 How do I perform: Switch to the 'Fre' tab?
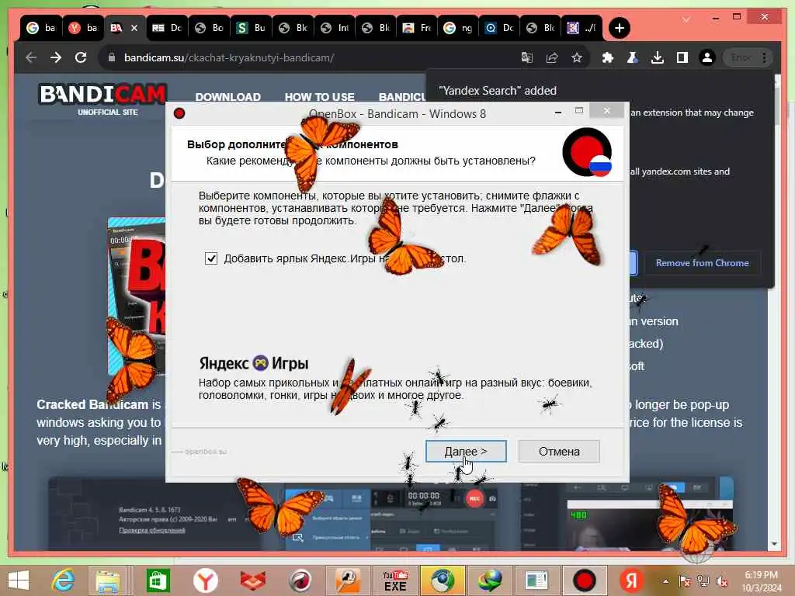pyautogui.click(x=418, y=28)
